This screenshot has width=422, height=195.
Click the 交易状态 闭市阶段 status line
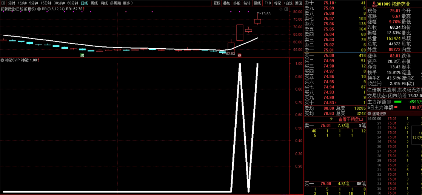pos(394,95)
